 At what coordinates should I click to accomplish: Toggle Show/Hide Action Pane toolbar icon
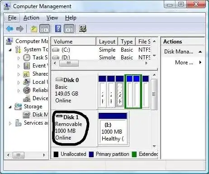point(69,29)
